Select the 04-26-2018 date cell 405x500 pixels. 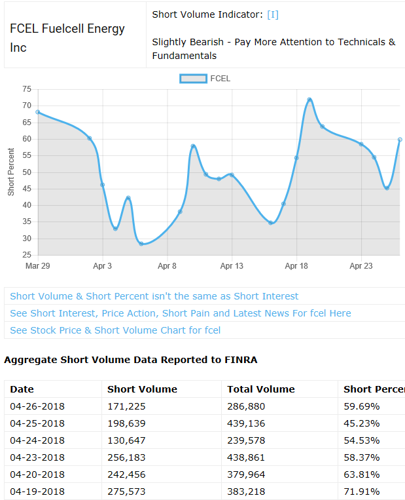click(x=37, y=406)
